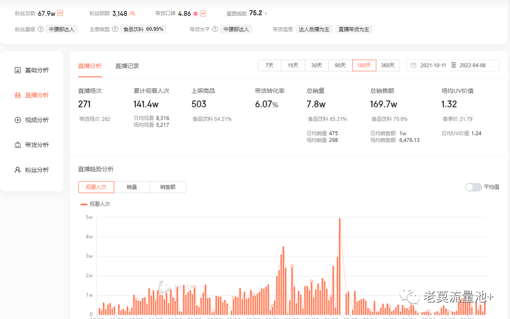This screenshot has height=319, width=510.
Task: Switch to the 直播记录 tab
Action: pos(127,66)
